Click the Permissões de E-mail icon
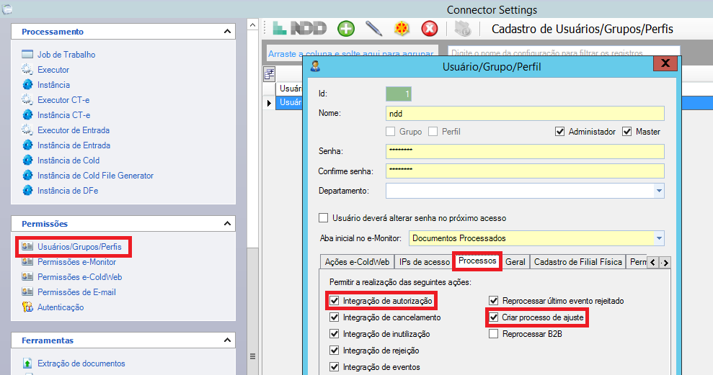The image size is (713, 375). (x=27, y=292)
